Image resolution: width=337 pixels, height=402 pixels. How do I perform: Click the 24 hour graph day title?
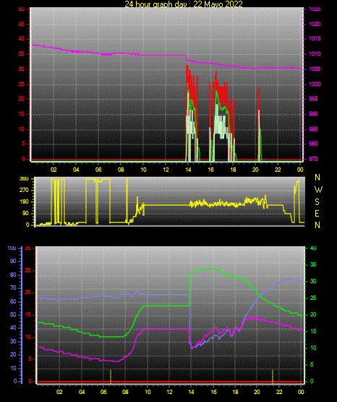point(184,4)
